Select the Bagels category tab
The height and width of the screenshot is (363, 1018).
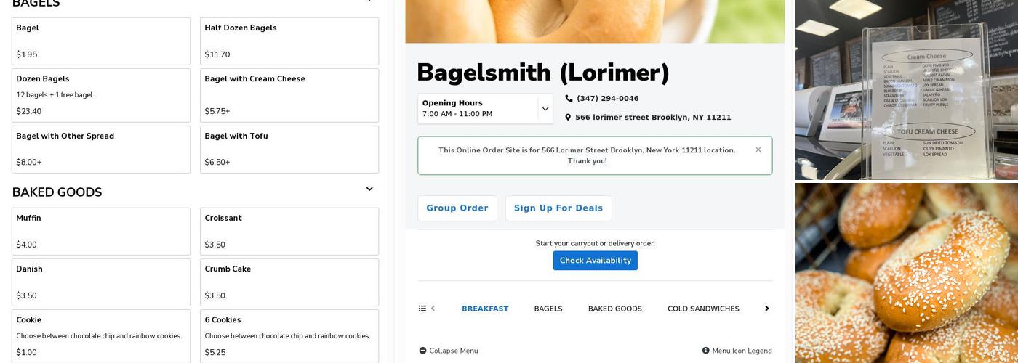(x=548, y=309)
